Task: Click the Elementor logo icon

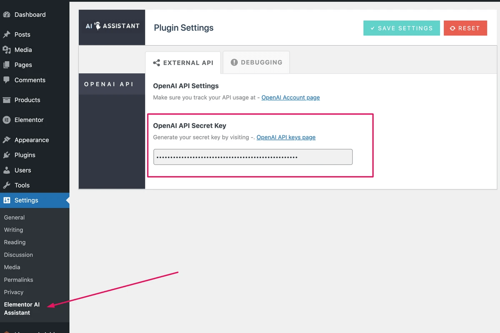Action: point(6,120)
